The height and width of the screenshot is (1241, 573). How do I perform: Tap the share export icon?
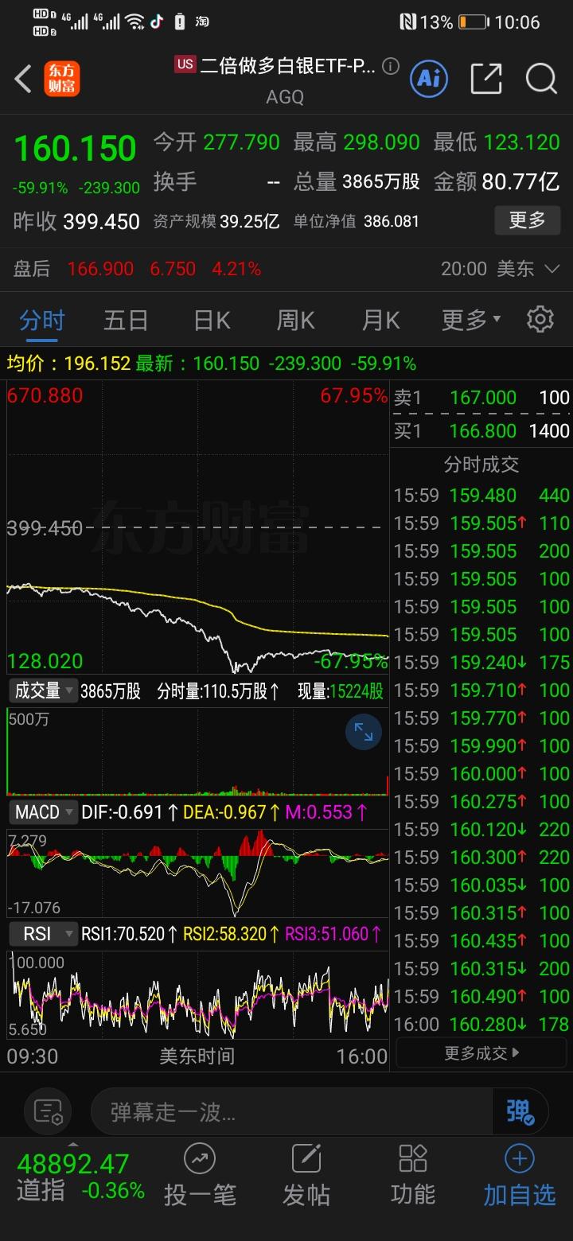pos(485,78)
